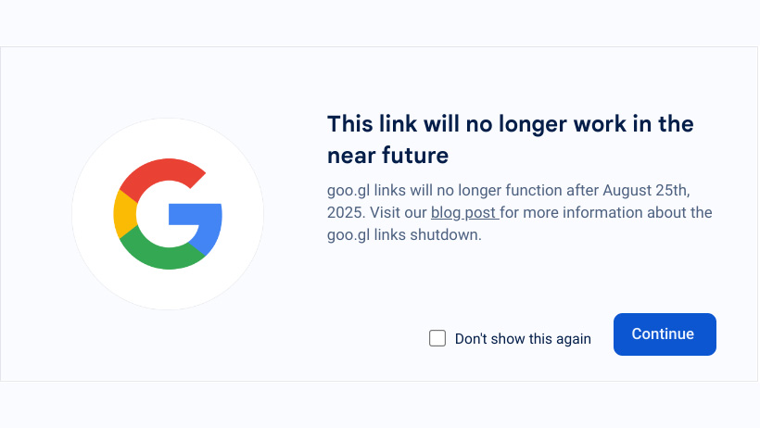The width and height of the screenshot is (760, 428).
Task: Click the "2025" year text
Action: click(345, 213)
